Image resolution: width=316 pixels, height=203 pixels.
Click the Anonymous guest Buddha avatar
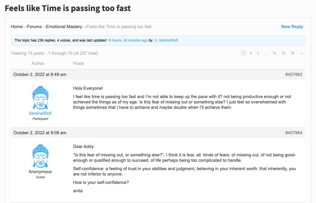click(x=40, y=156)
